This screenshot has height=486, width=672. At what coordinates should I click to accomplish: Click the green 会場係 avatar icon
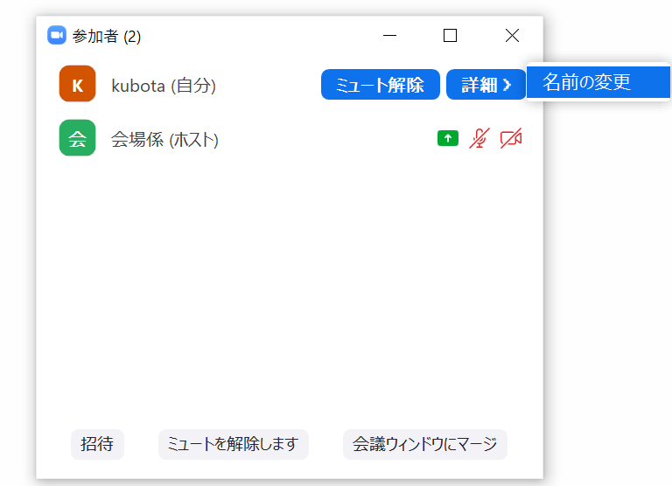coord(77,138)
